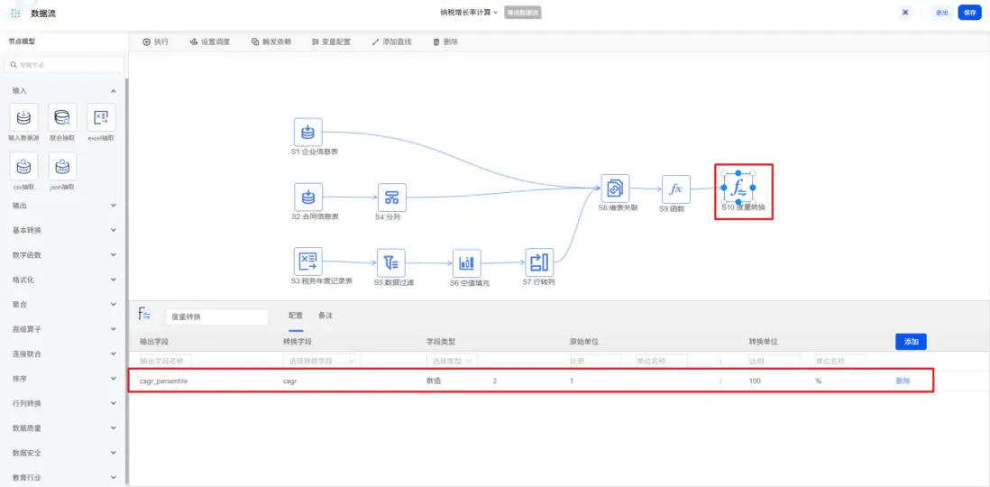Click the cagr transform field cell
990x487 pixels.
289,381
